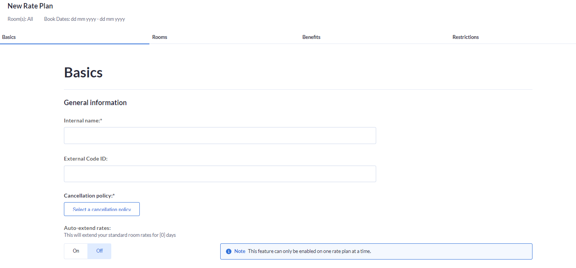Click the 'Cancellation policy:*' label
The height and width of the screenshot is (268, 576).
(x=89, y=196)
